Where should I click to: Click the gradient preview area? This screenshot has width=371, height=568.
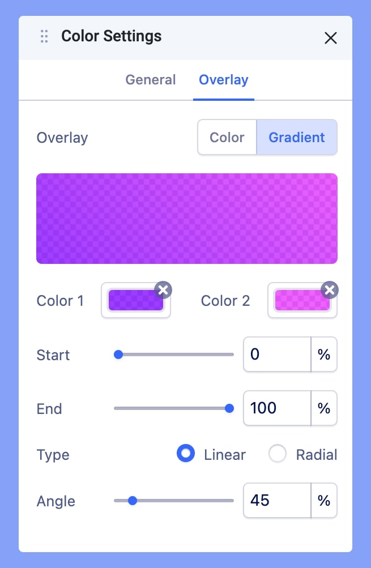(x=187, y=219)
